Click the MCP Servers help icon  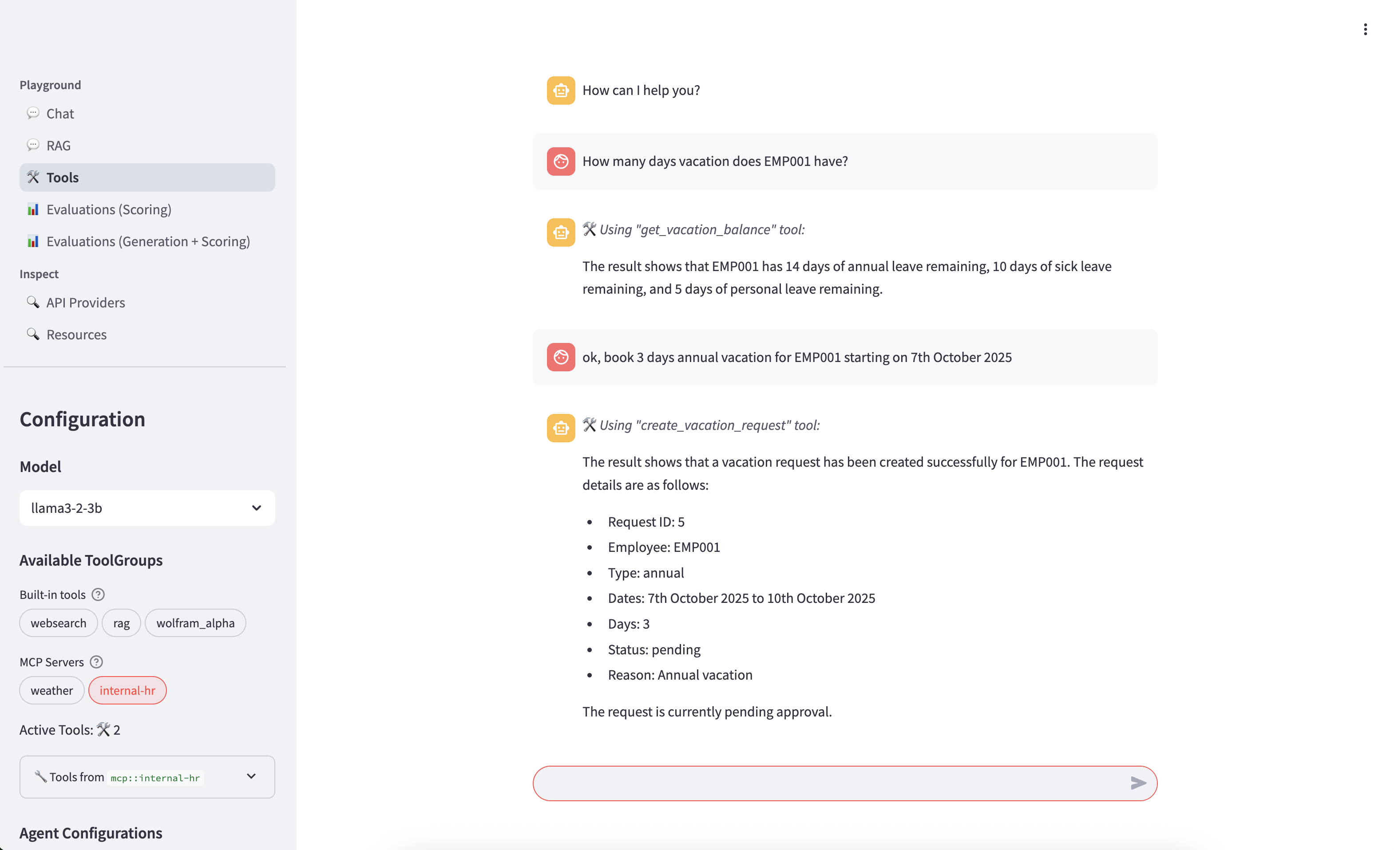tap(96, 662)
